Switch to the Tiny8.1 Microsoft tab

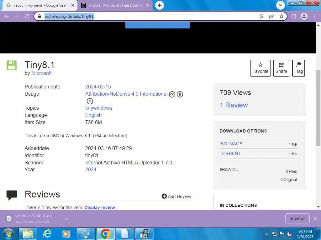coord(115,5)
